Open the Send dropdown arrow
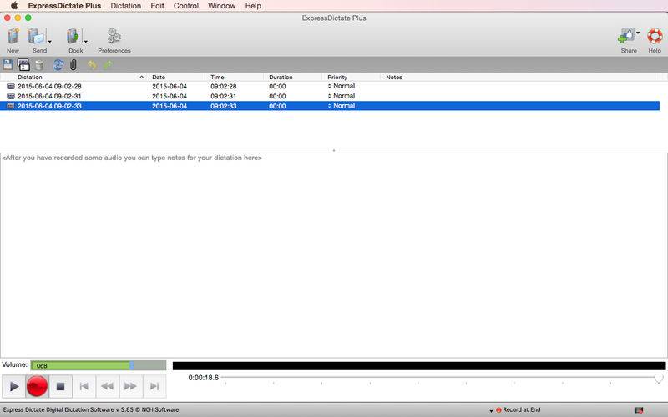 pyautogui.click(x=50, y=40)
